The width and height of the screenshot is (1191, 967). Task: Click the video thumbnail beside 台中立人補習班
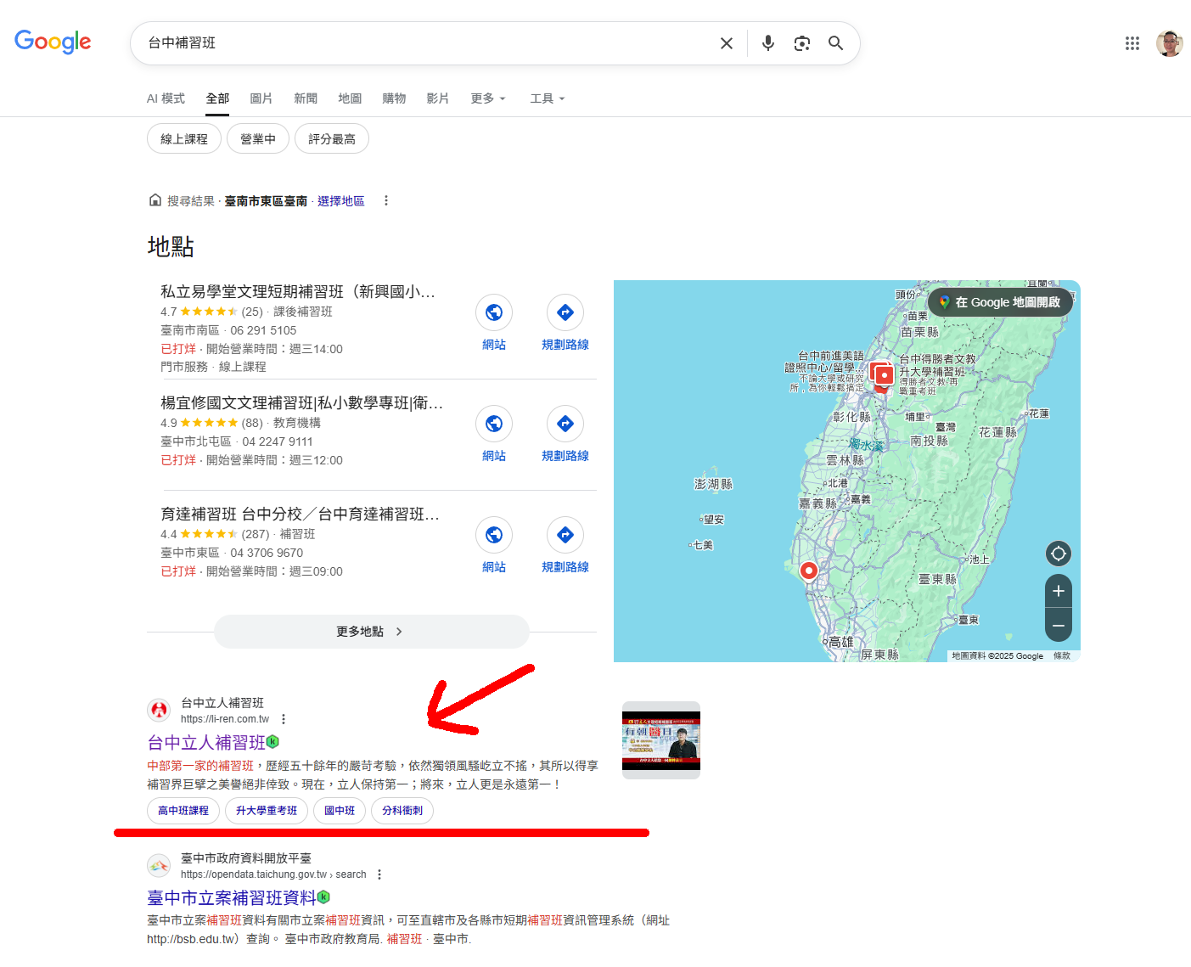661,739
